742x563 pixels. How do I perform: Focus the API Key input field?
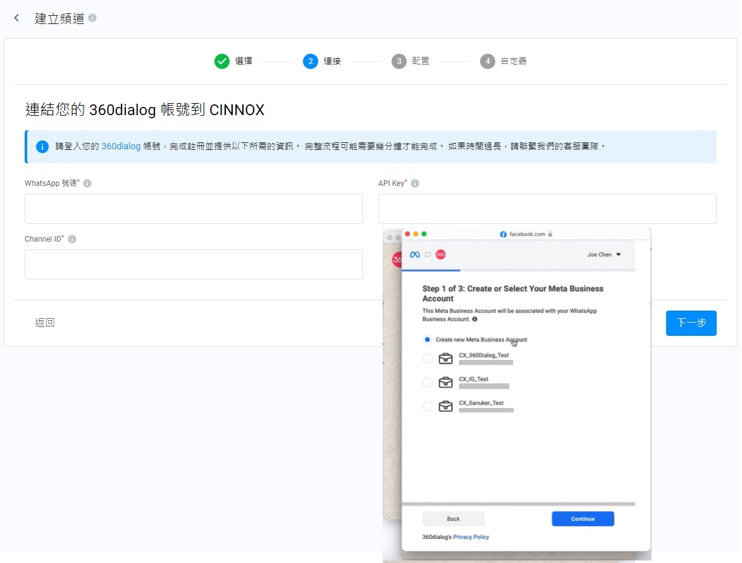[547, 209]
